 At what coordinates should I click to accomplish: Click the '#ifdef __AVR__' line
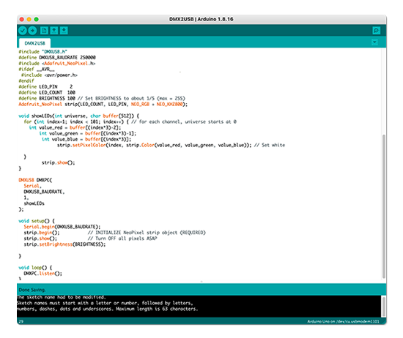37,70
